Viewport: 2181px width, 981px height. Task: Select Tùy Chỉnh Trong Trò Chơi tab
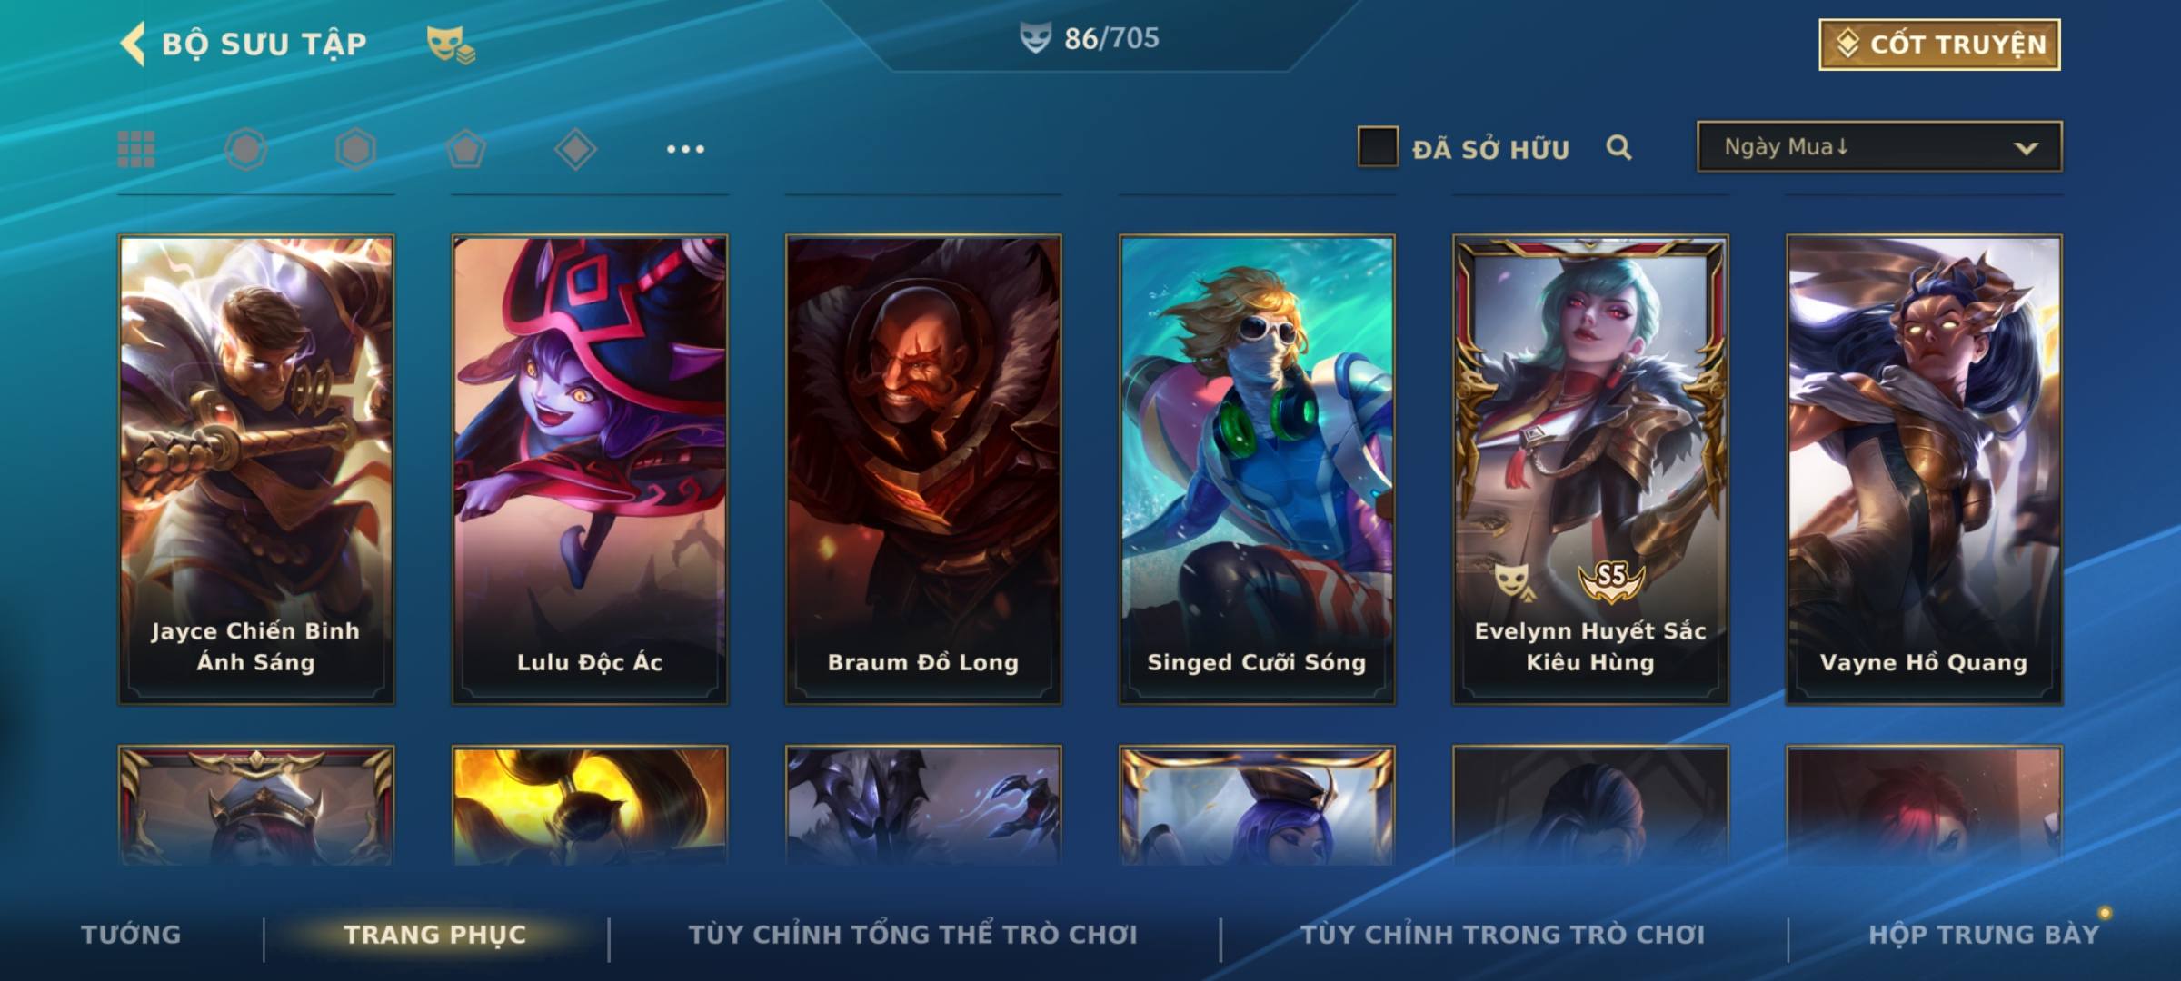[x=1502, y=935]
